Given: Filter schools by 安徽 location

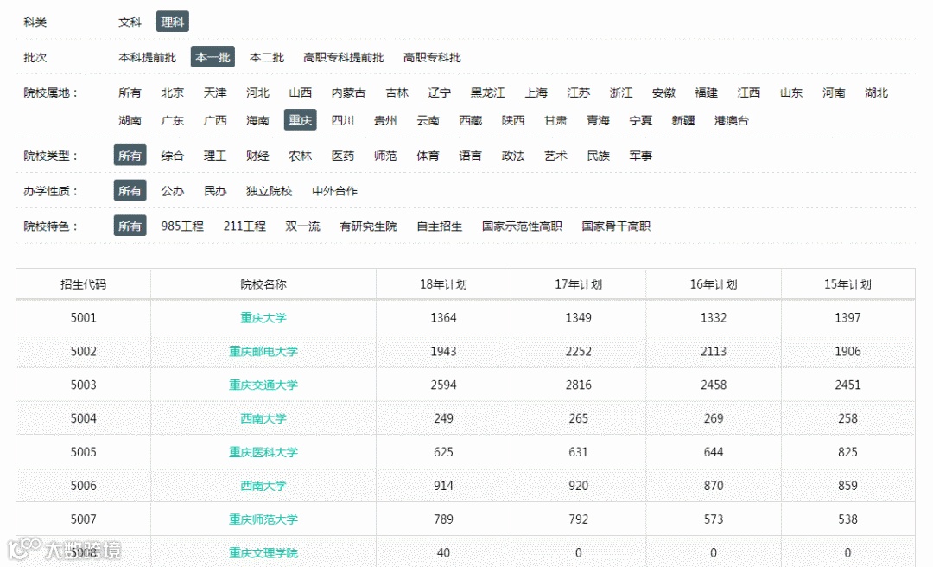Looking at the screenshot, I should pos(663,92).
